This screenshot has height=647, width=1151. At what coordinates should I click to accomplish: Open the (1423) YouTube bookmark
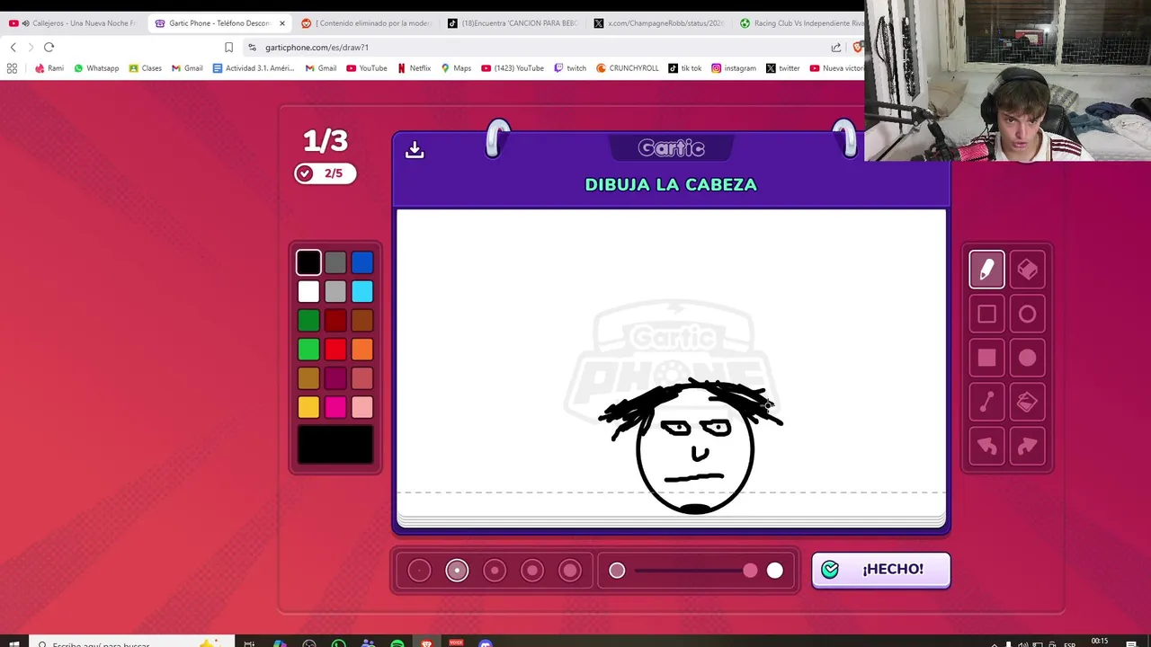513,68
